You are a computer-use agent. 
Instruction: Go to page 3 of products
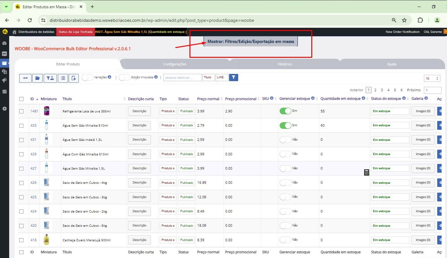382,90
